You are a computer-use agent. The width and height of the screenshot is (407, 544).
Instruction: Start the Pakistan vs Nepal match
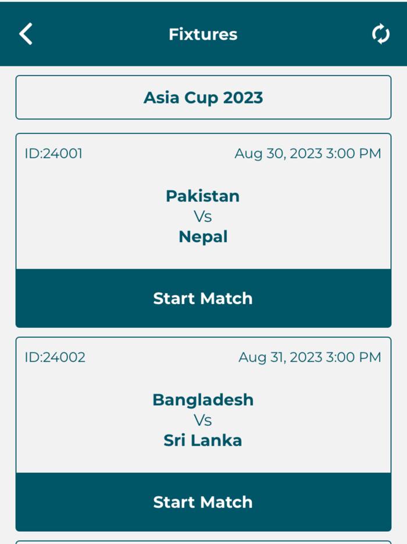[x=202, y=298]
